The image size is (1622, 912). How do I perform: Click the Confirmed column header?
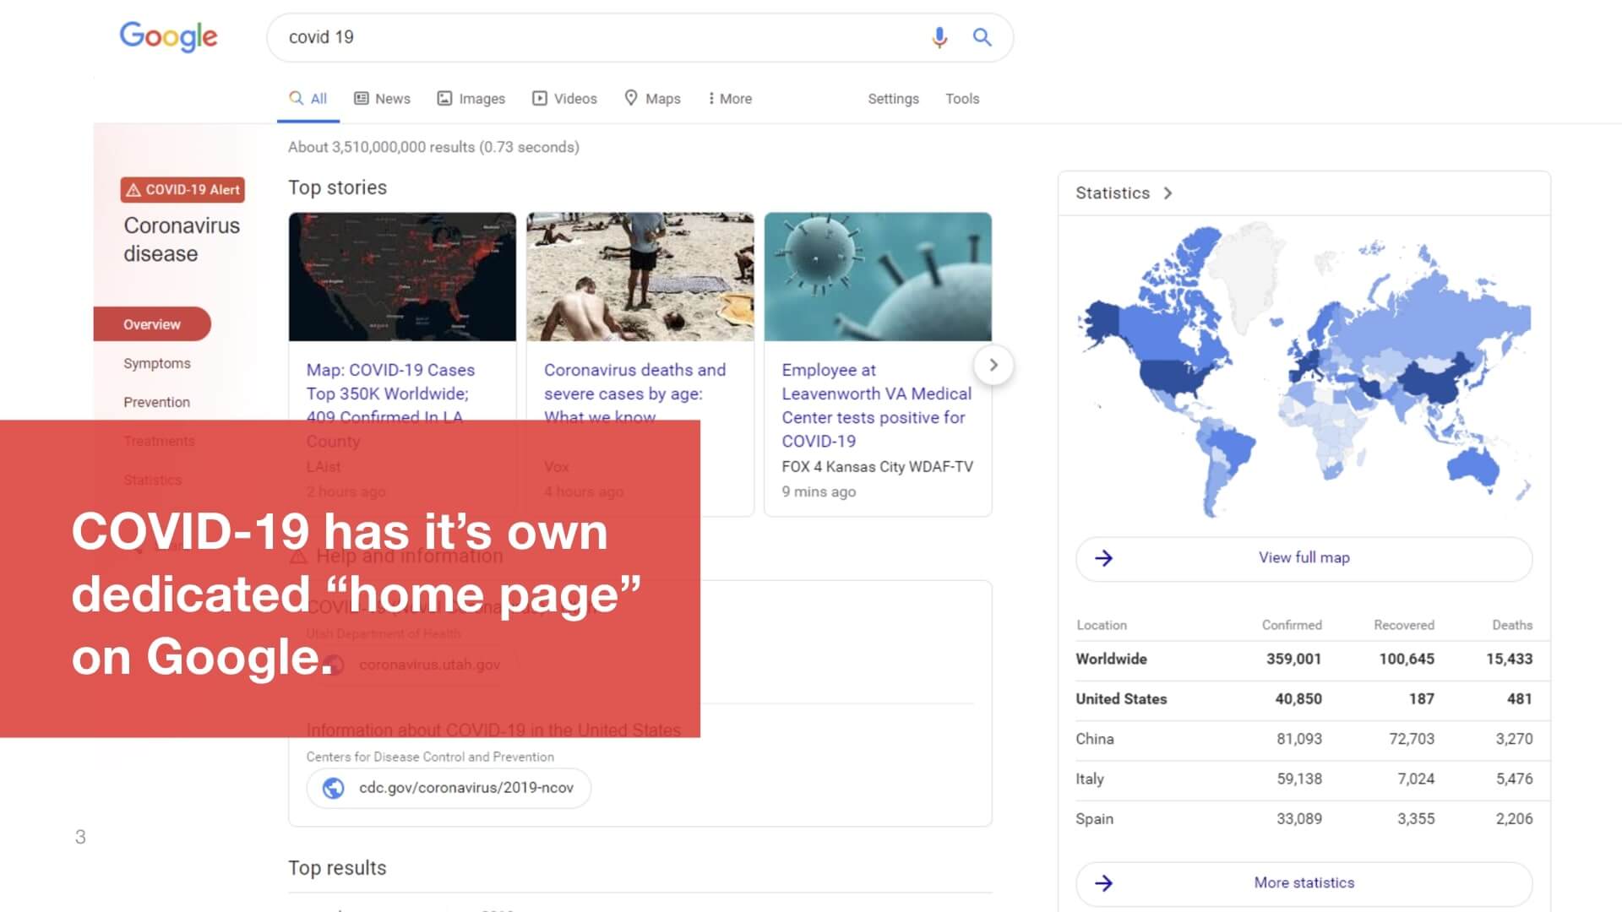pos(1292,625)
